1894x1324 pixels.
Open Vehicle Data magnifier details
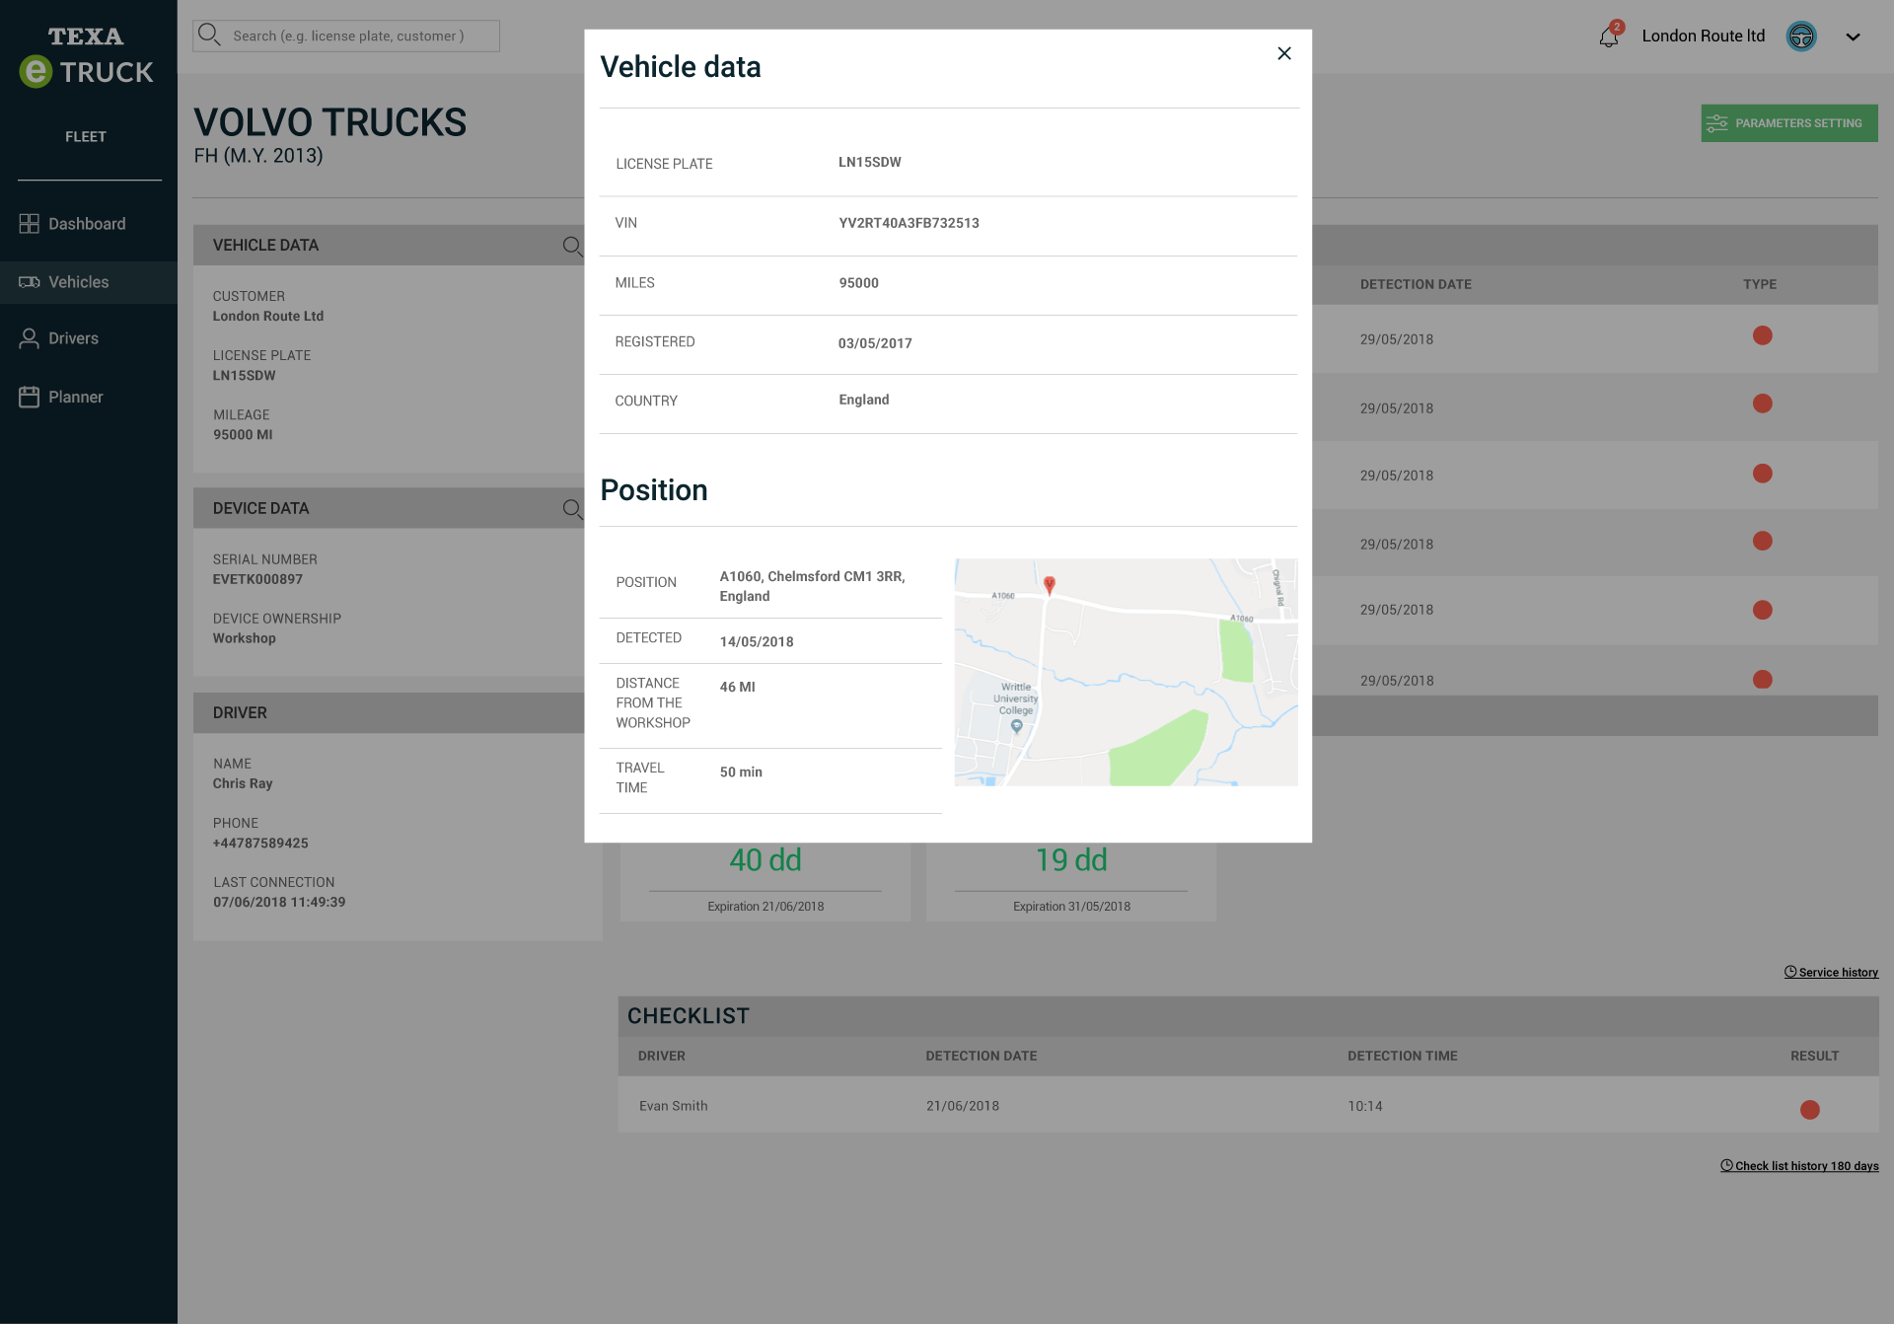tap(572, 246)
